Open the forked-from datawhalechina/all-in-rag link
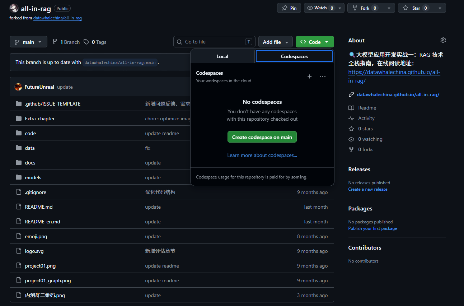 (x=57, y=18)
